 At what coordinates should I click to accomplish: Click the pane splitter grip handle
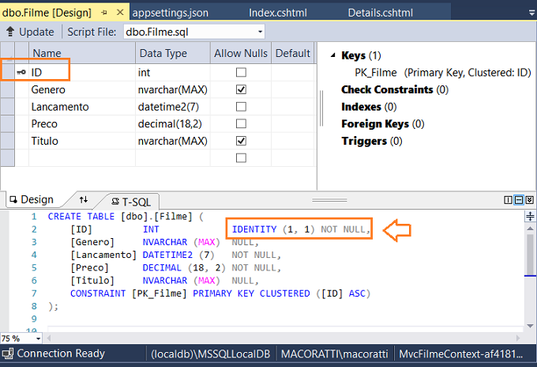pyautogui.click(x=329, y=200)
